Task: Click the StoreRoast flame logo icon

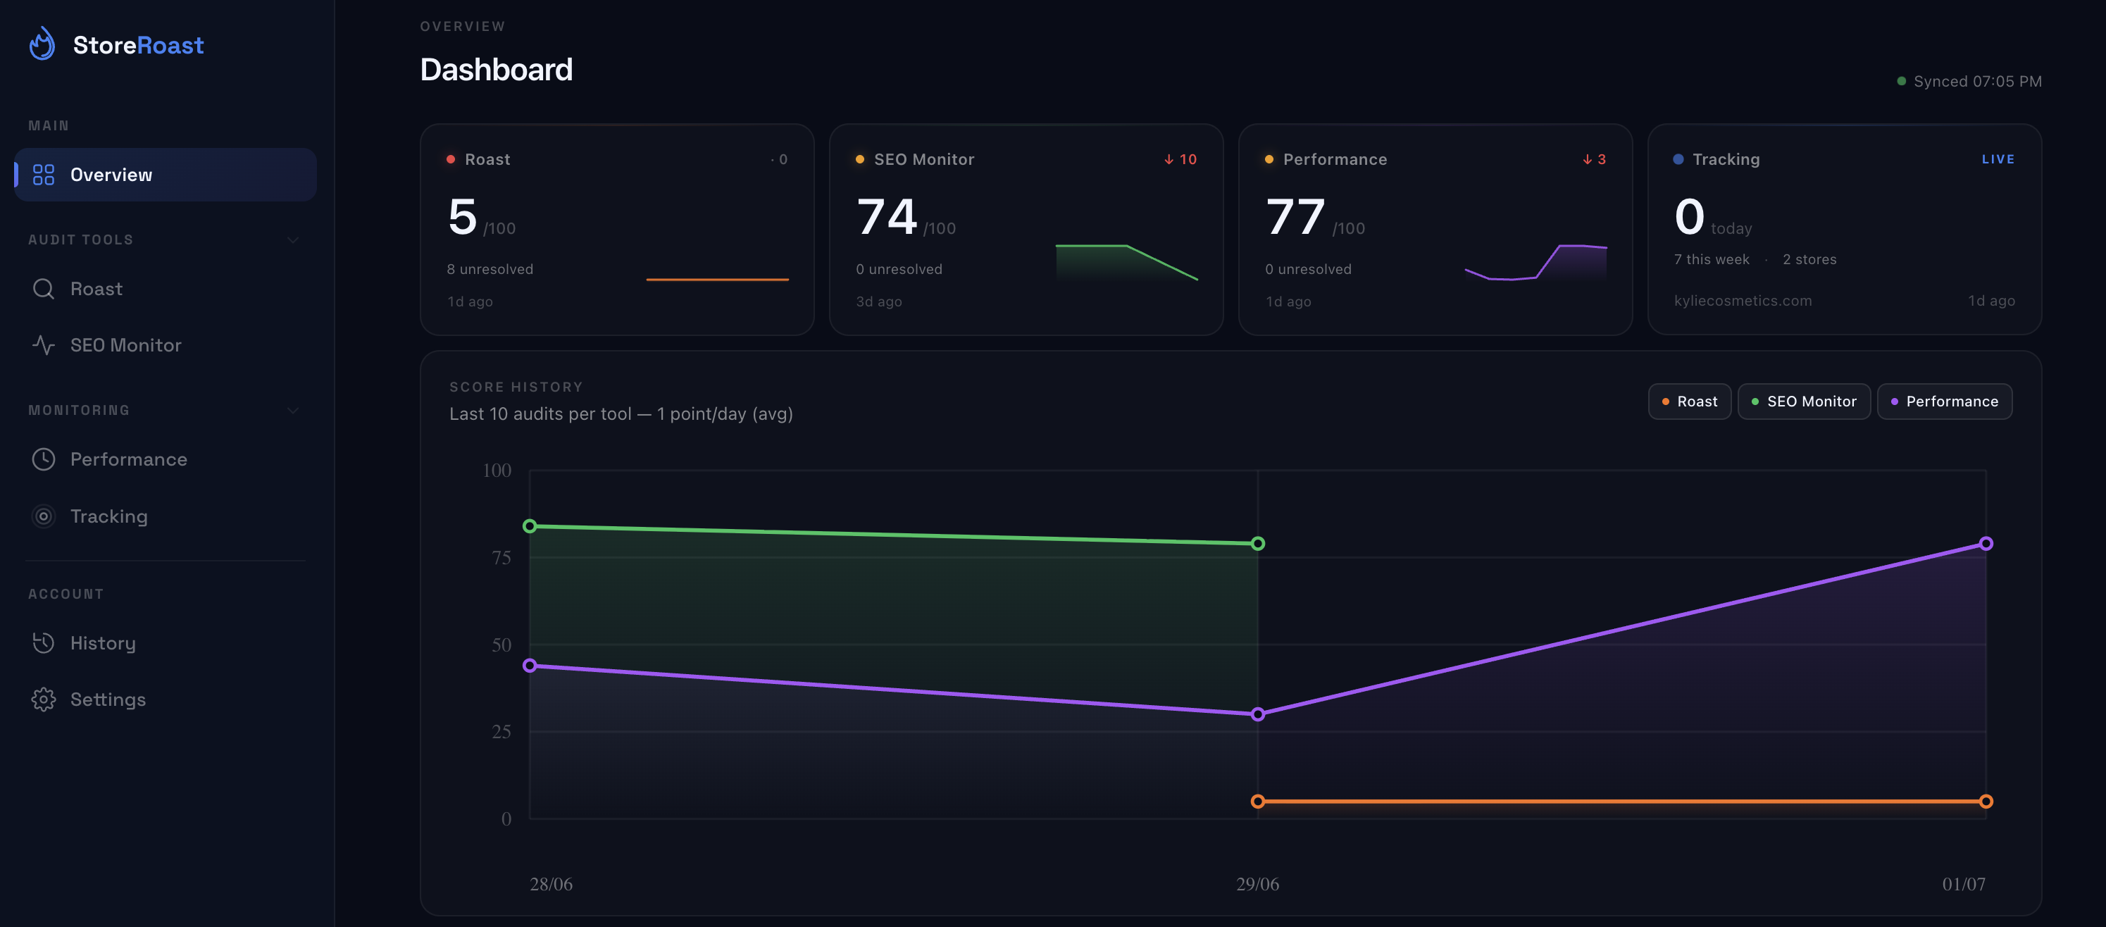Action: pos(42,44)
